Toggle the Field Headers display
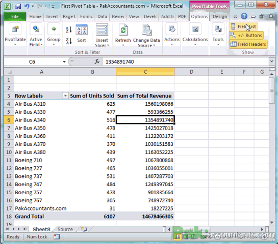The image size is (278, 244). point(248,44)
